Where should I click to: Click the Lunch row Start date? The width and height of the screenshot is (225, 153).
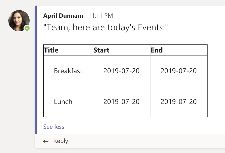coord(121,102)
